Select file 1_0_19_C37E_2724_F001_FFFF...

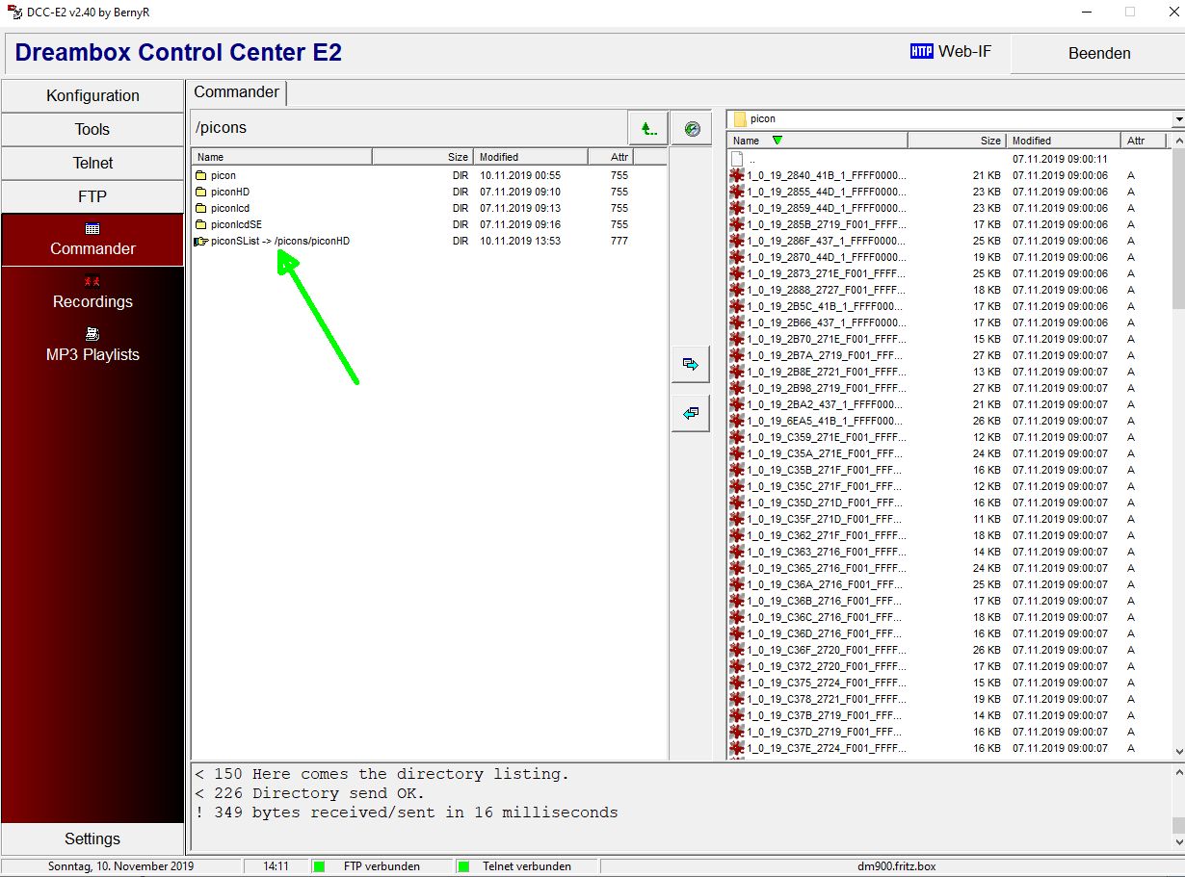tap(826, 748)
